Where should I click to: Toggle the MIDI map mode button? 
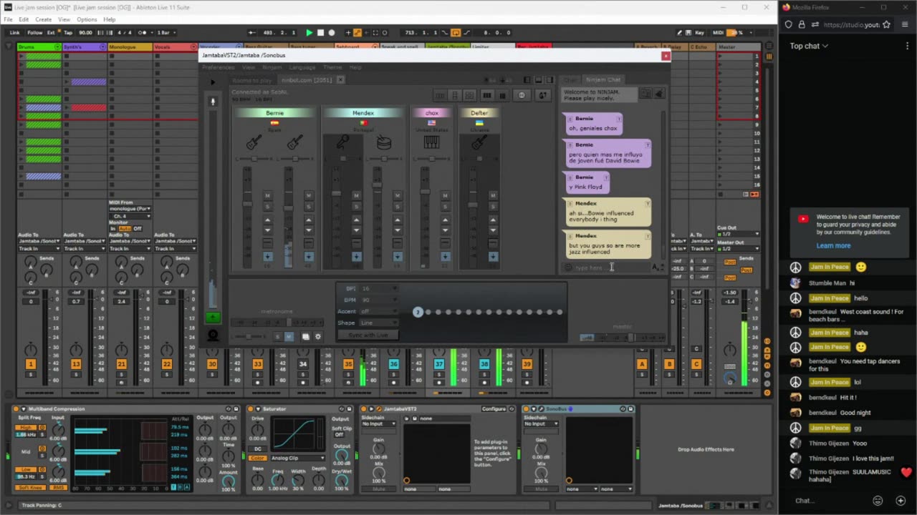pyautogui.click(x=718, y=32)
